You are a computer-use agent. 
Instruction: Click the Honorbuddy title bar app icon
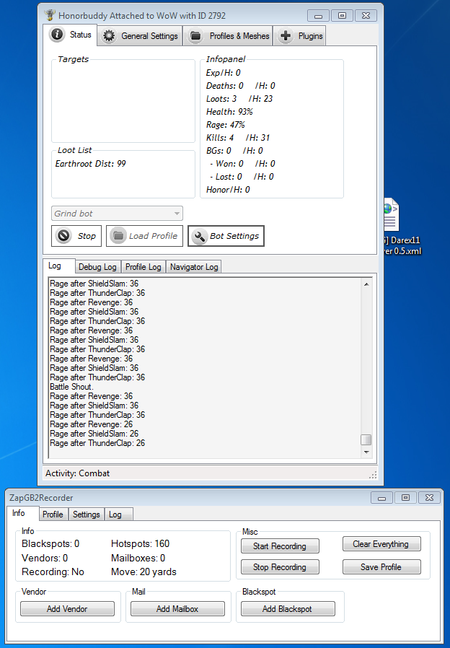(x=50, y=15)
